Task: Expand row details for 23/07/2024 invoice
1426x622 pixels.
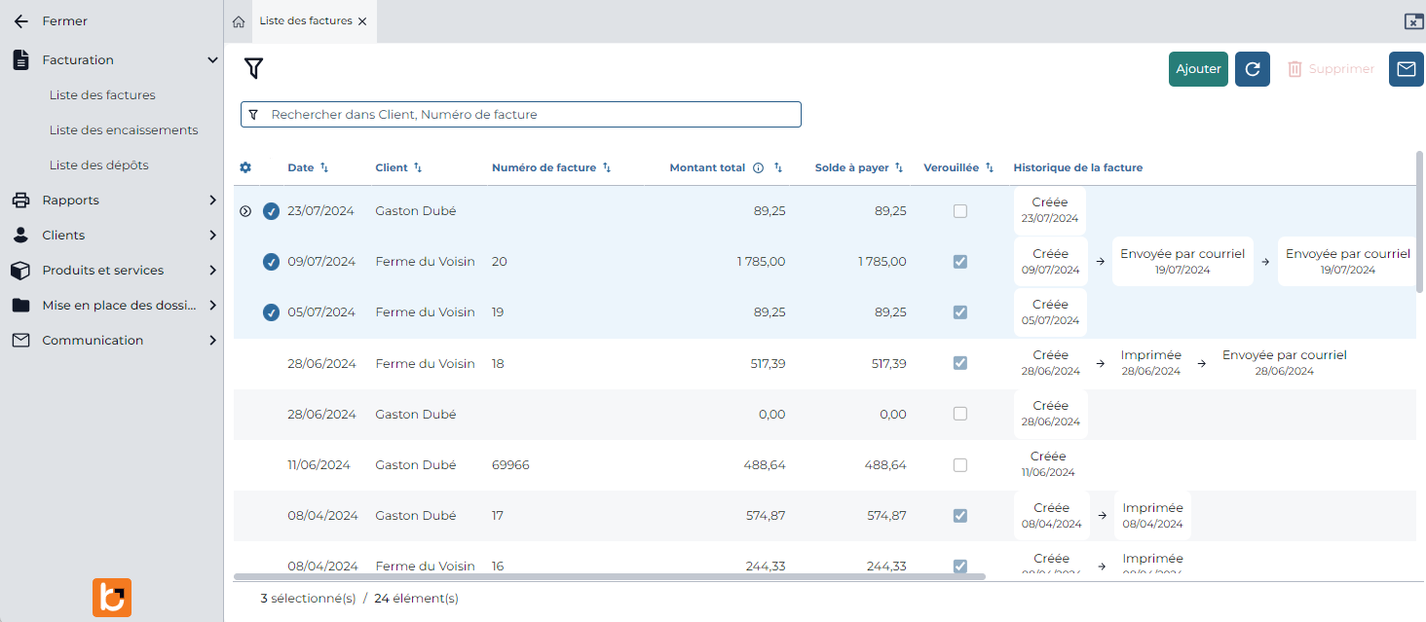Action: pos(245,211)
